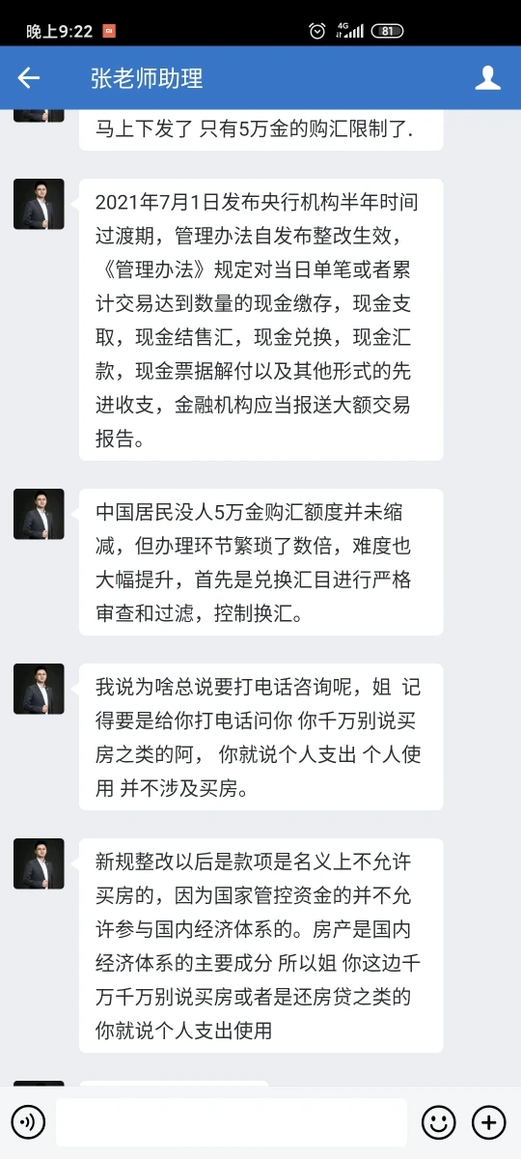Tap avatar beside 我说为啥 message

tap(39, 689)
